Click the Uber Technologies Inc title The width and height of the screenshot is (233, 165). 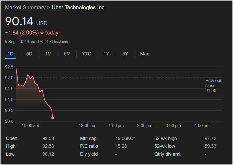(x=78, y=7)
